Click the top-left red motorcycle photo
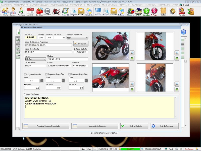The image size is (201, 151). 111,46
